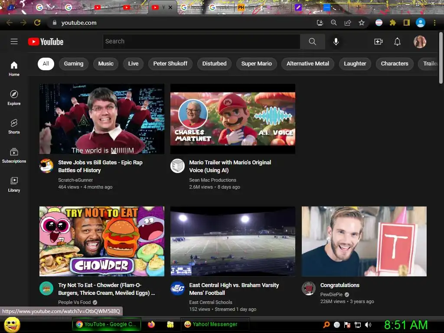Select the Super Mario filter chip
Viewport: 444px width, 333px height.
(257, 64)
